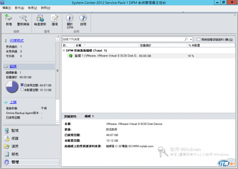Open the 上線 link
The width and height of the screenshot is (238, 169).
point(13,102)
